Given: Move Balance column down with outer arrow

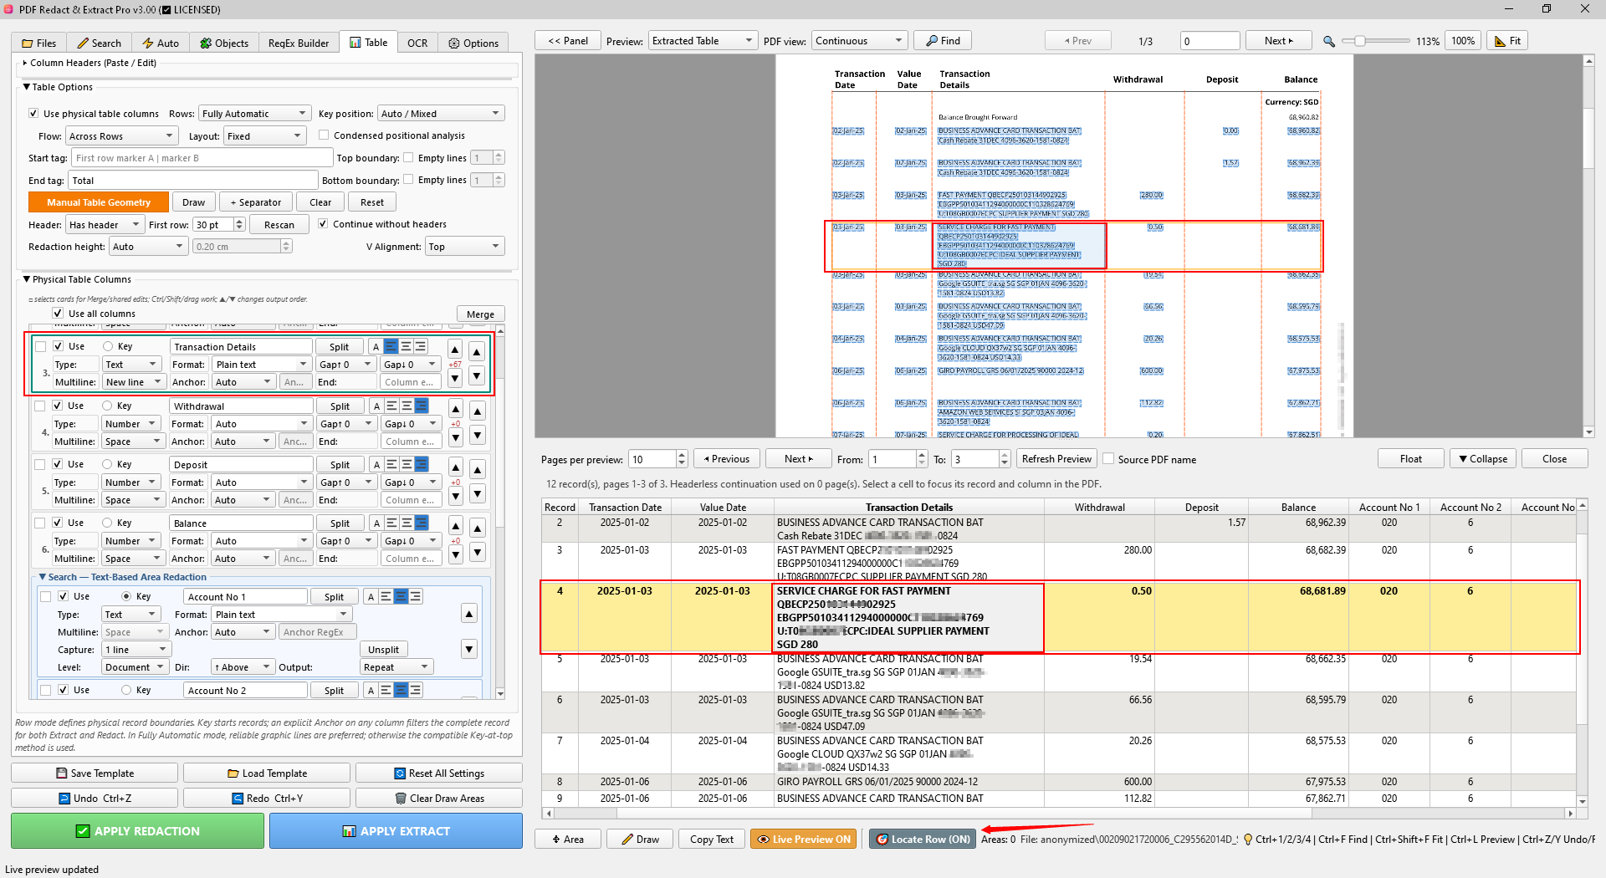Looking at the screenshot, I should pos(478,553).
